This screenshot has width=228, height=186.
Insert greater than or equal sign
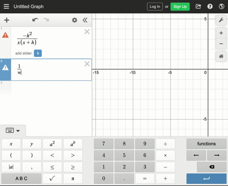point(73,167)
